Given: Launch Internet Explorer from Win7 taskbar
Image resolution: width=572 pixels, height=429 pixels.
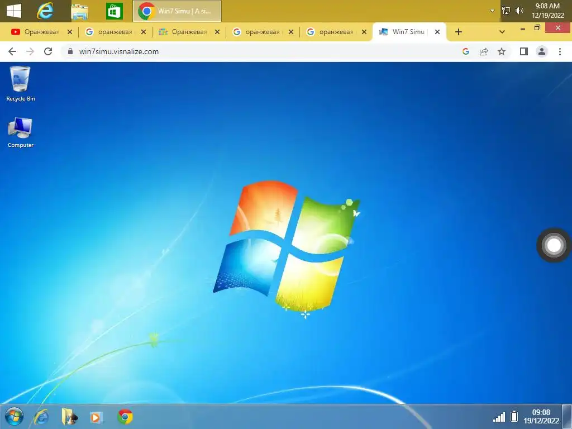Looking at the screenshot, I should (41, 417).
